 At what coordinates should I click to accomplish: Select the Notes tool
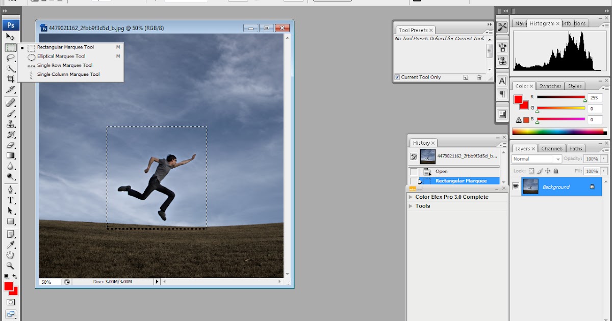pyautogui.click(x=11, y=235)
